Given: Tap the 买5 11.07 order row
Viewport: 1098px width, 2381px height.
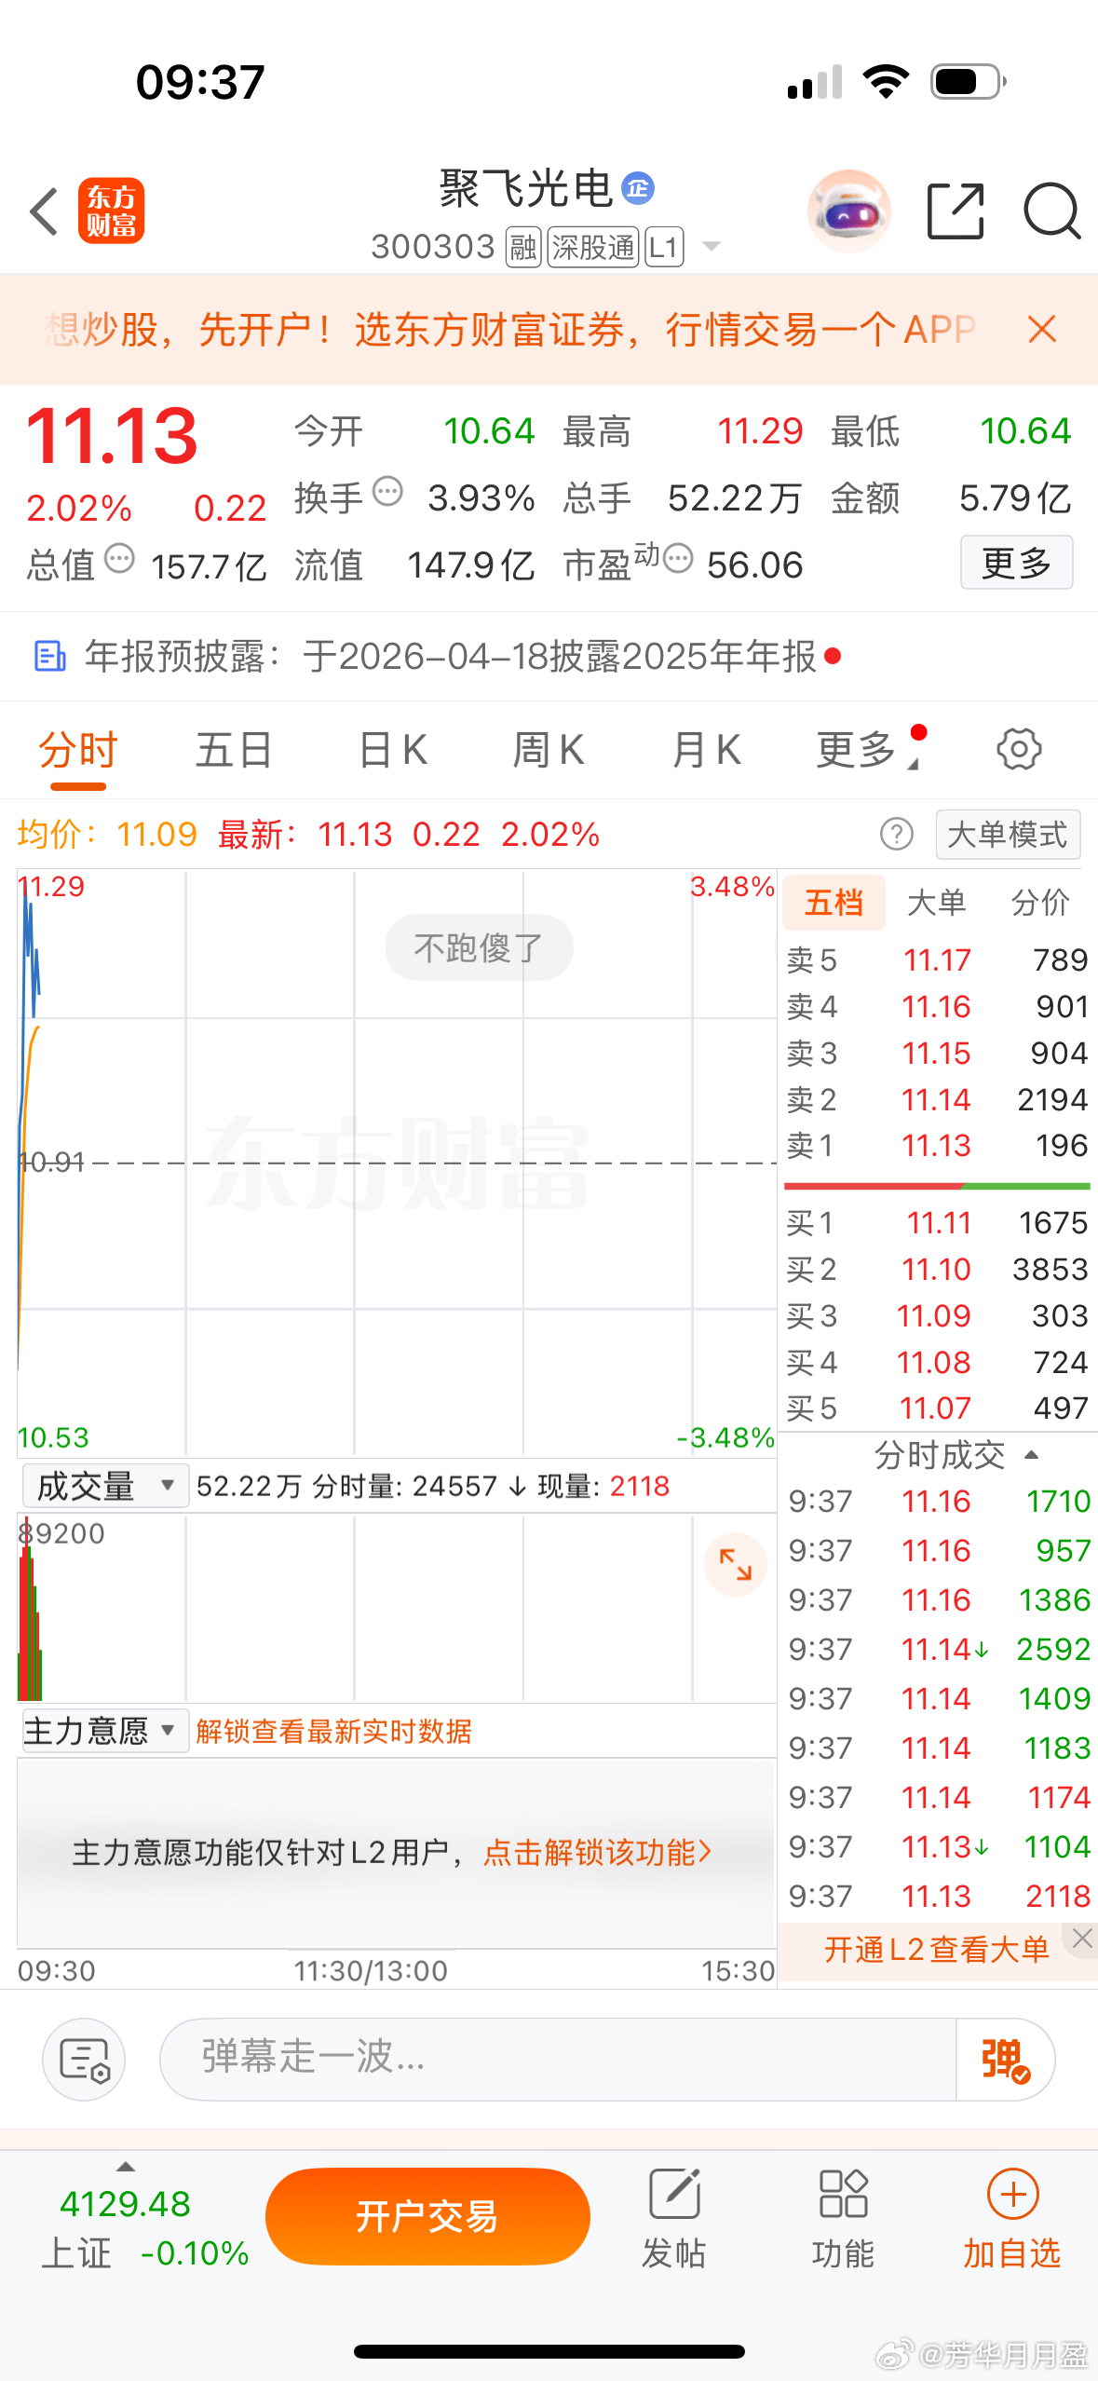Looking at the screenshot, I should (x=937, y=1408).
